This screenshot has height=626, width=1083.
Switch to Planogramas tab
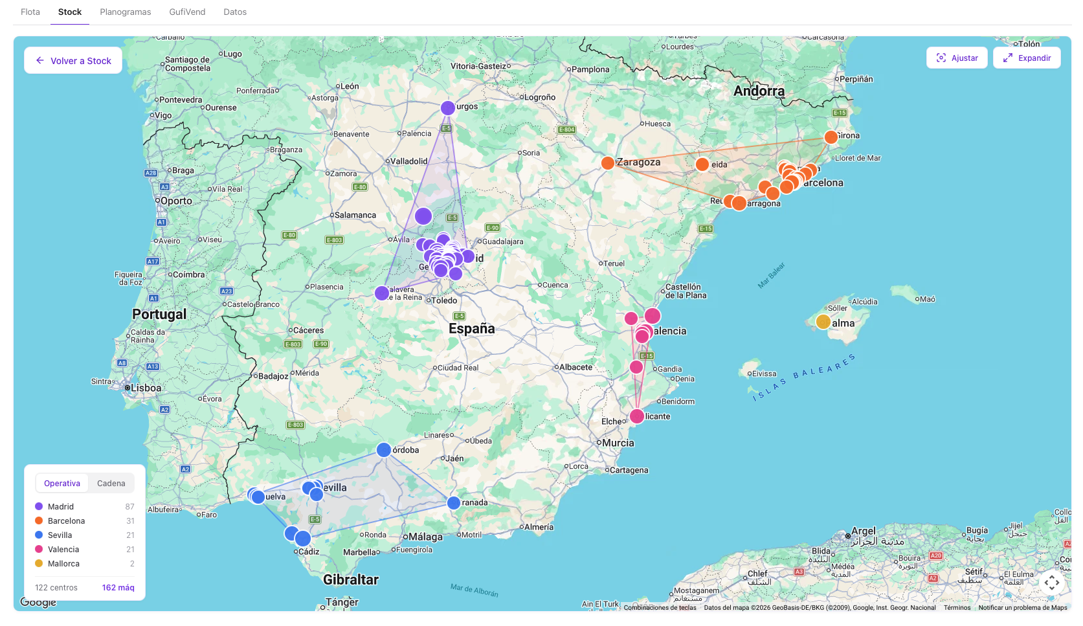126,12
